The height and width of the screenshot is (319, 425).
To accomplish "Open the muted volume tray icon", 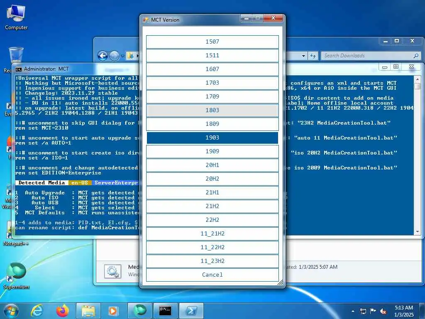I will point(383,312).
